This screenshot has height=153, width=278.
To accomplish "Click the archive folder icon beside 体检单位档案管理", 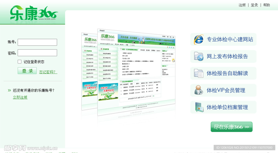I will [199, 107].
